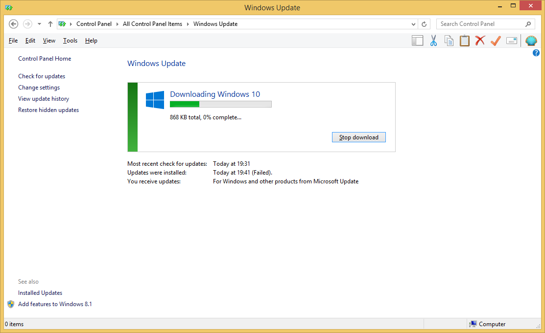This screenshot has height=333, width=545.
Task: Open the File menu
Action: pyautogui.click(x=13, y=41)
